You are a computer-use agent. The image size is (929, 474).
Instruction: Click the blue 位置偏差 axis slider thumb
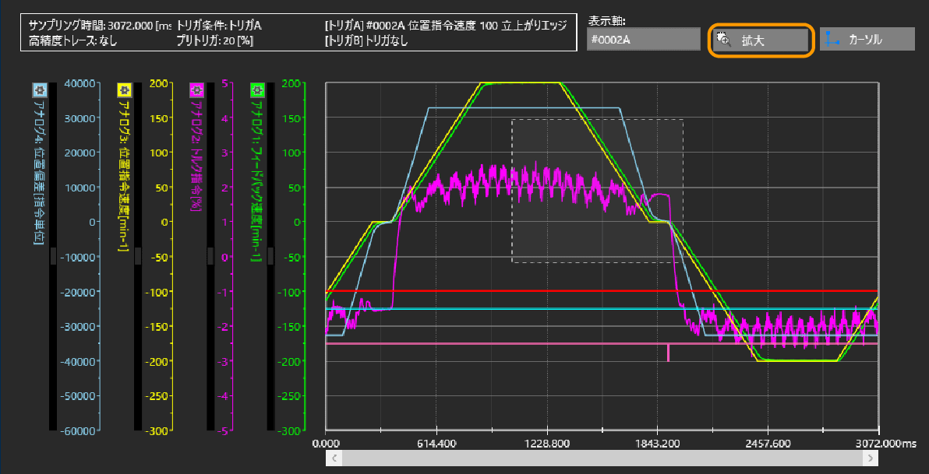click(53, 256)
